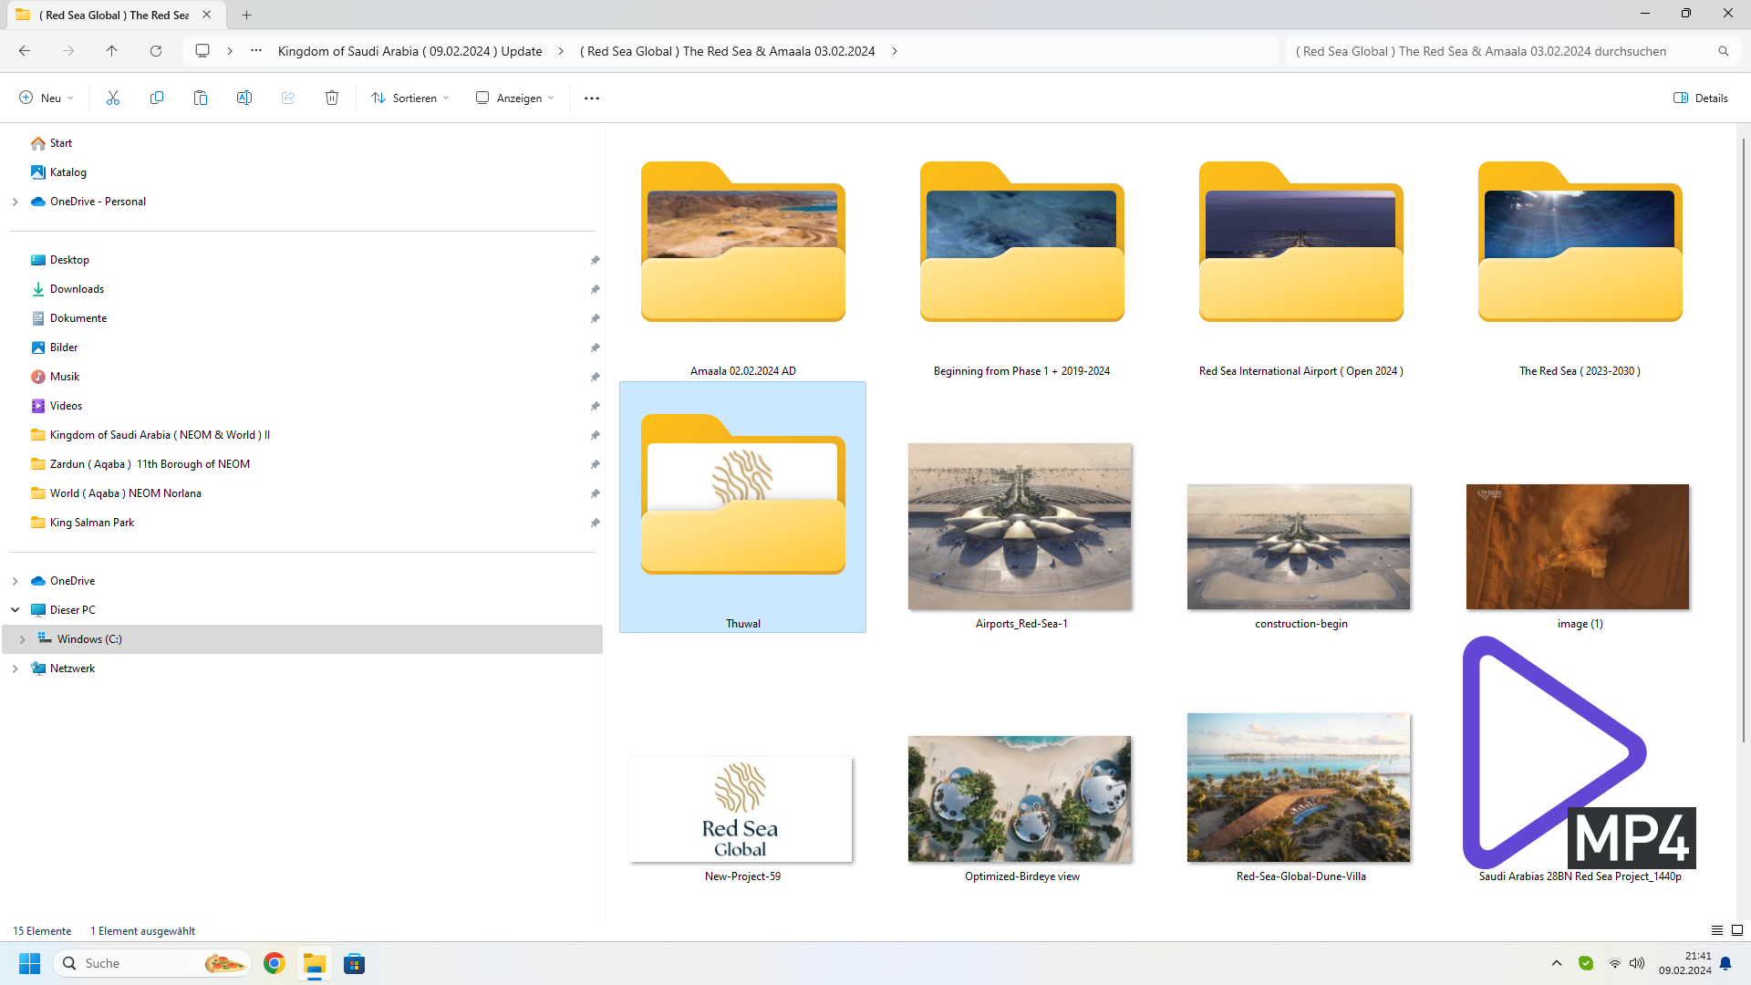Toggle pin next to World ( Aqaba ) NEOM Norlana
The height and width of the screenshot is (985, 1751).
click(595, 493)
